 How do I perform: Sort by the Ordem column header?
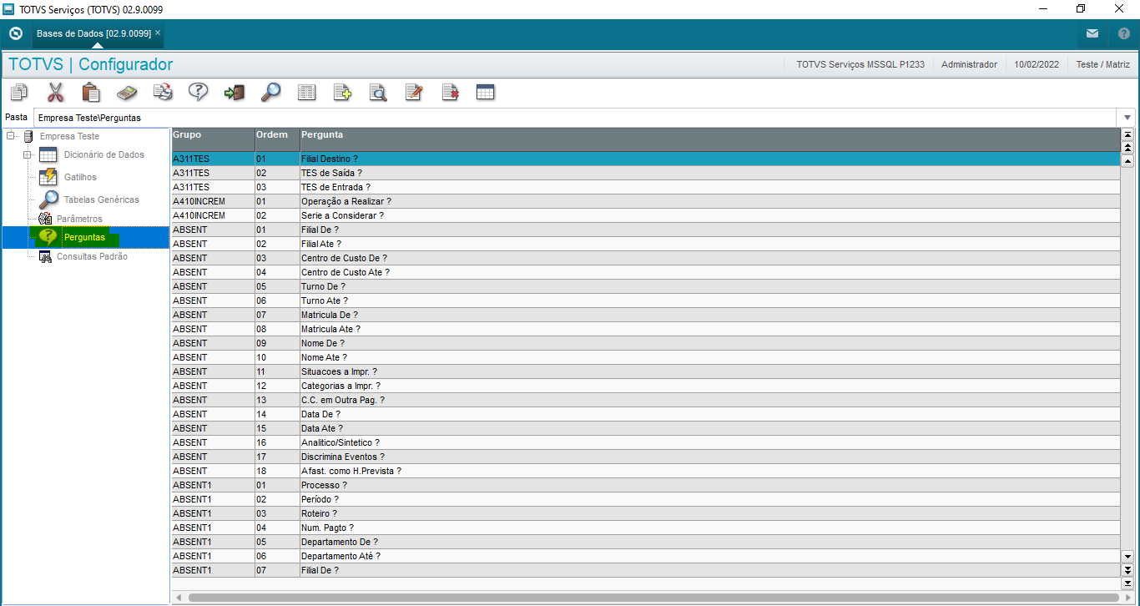coord(277,139)
